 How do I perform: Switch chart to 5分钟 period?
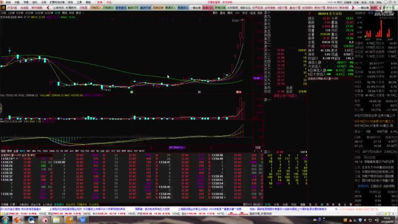click(20, 13)
